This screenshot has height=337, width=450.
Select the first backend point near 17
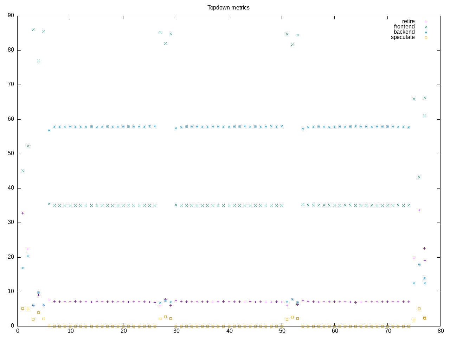point(22,268)
